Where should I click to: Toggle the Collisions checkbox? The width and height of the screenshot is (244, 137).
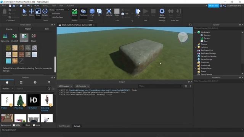click(50, 14)
